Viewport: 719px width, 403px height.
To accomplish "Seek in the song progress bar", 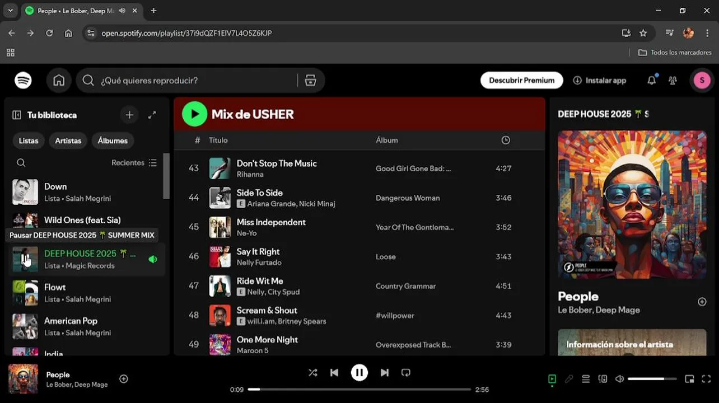I will pyautogui.click(x=359, y=390).
